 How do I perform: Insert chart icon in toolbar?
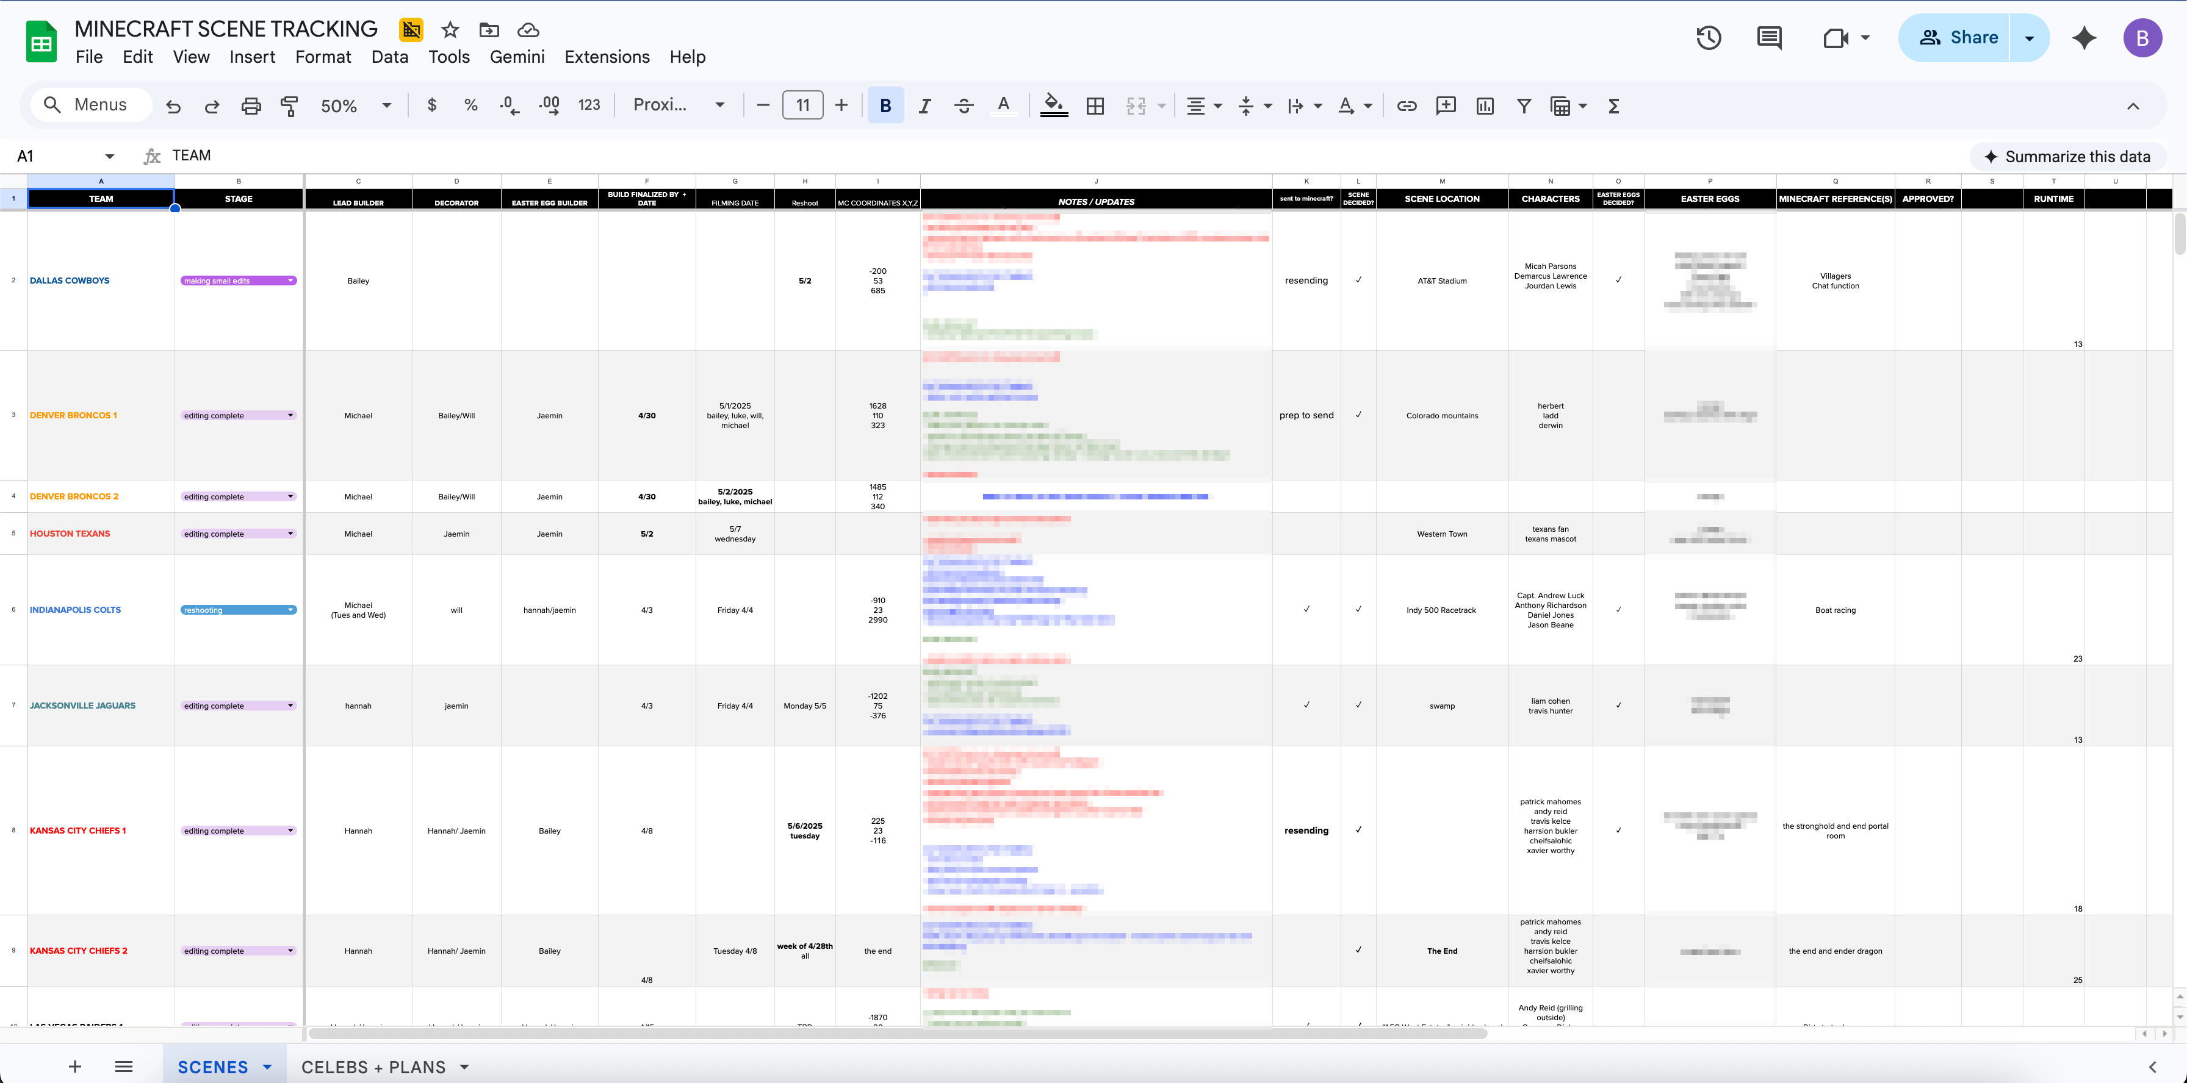click(1485, 105)
